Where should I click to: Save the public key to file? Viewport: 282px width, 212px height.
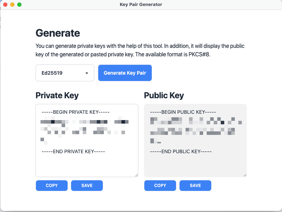(195, 186)
